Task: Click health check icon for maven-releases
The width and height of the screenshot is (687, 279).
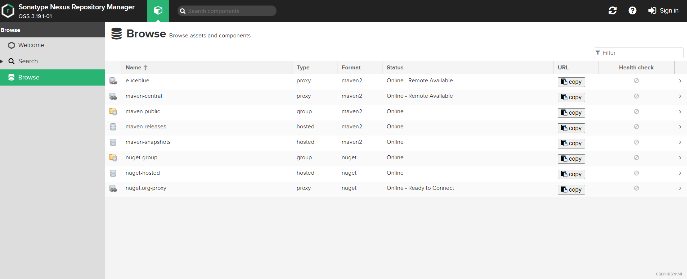Action: 636,127
